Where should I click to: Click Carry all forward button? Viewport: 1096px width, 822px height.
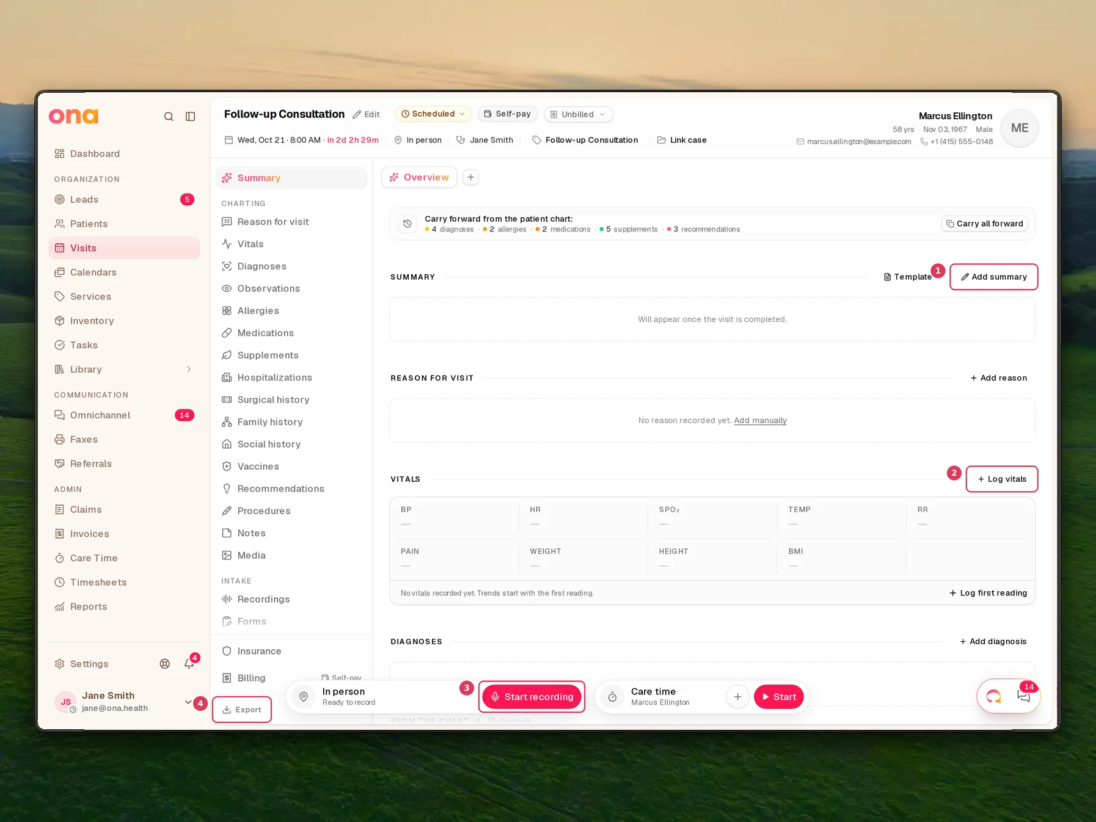pos(985,224)
